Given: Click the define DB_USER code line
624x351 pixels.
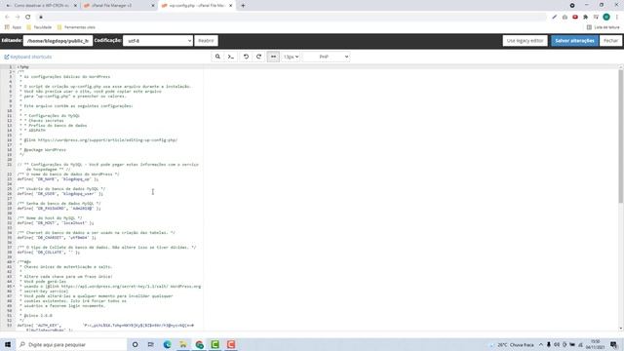Looking at the screenshot, I should (x=60, y=194).
